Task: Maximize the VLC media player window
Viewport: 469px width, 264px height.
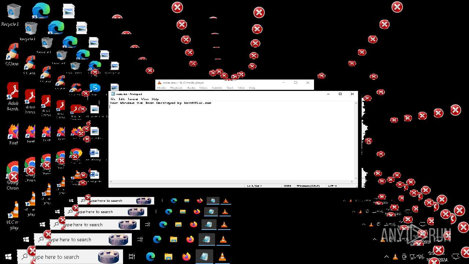Action: pos(296,82)
